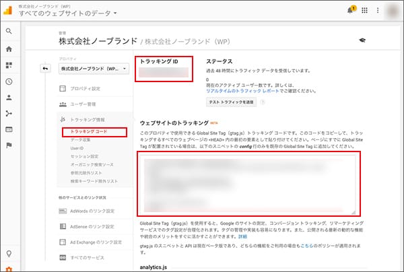The image size is (404, 272).
Task: Open Behavior window icon in sidebar
Action: click(x=9, y=129)
